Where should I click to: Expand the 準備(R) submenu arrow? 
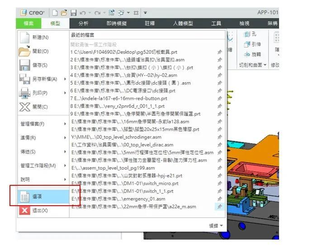click(x=65, y=138)
